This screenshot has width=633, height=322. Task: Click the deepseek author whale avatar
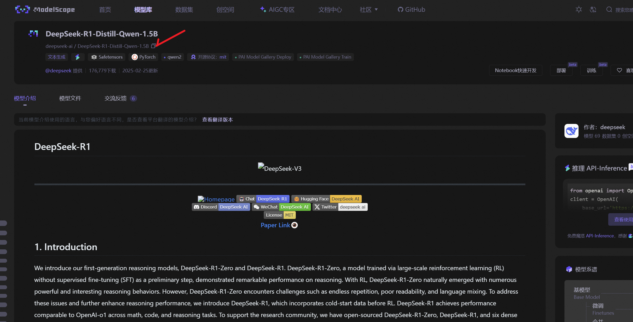tap(571, 131)
